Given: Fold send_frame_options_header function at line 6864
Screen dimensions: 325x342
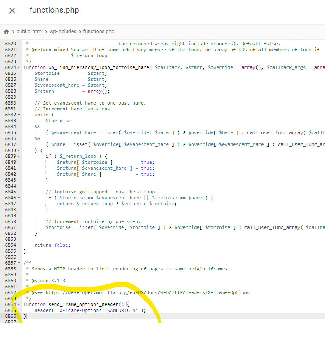Looking at the screenshot, I should (19, 304).
